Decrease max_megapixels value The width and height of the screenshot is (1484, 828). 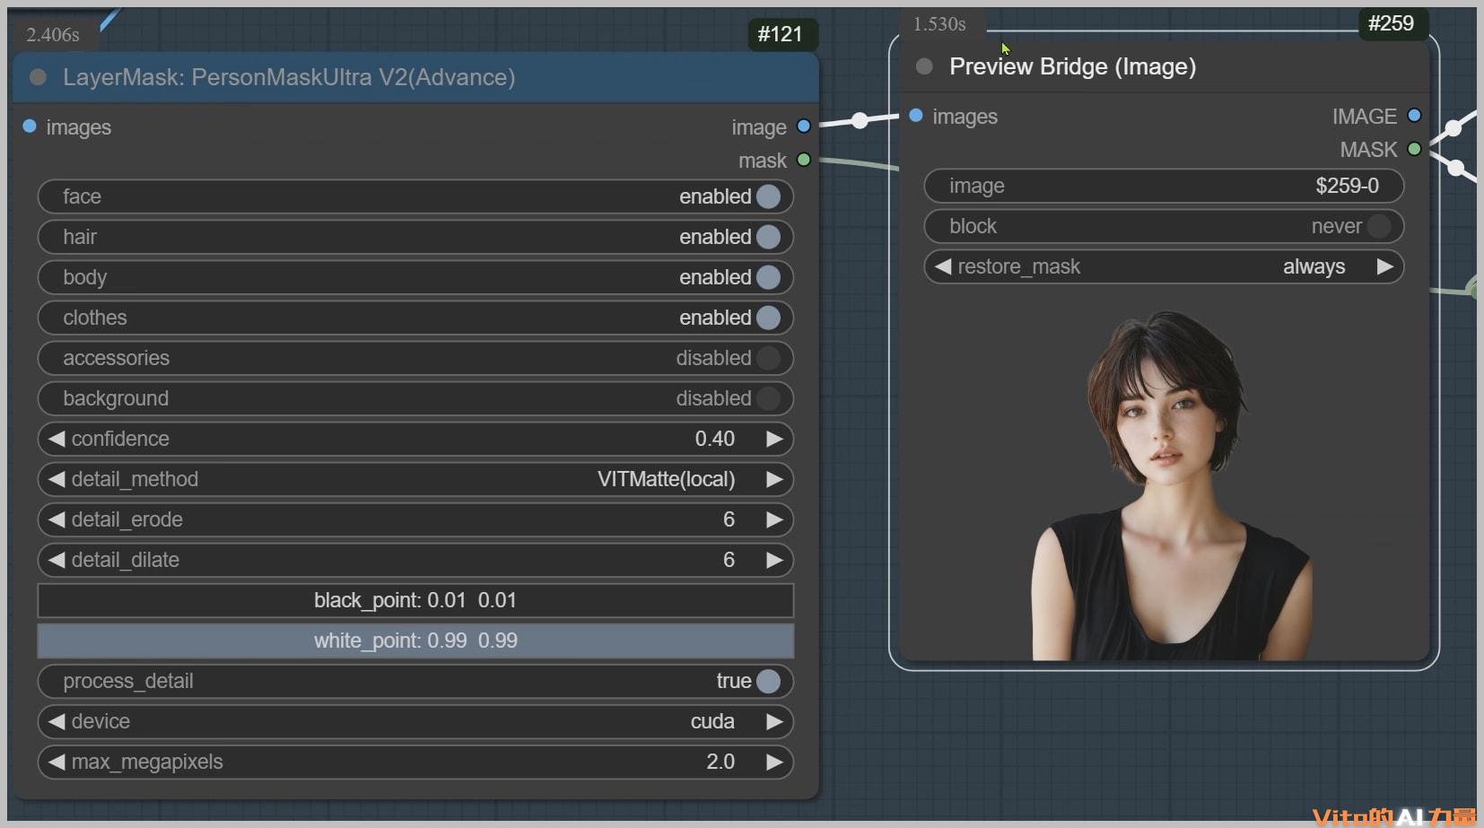point(57,762)
